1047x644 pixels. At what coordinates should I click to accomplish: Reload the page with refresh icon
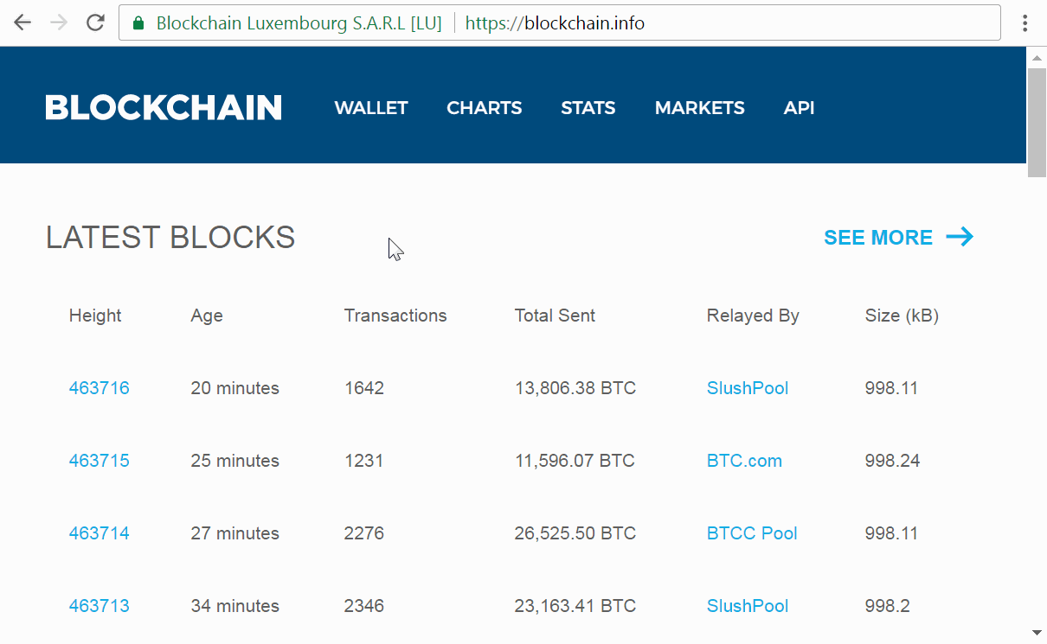pos(95,22)
